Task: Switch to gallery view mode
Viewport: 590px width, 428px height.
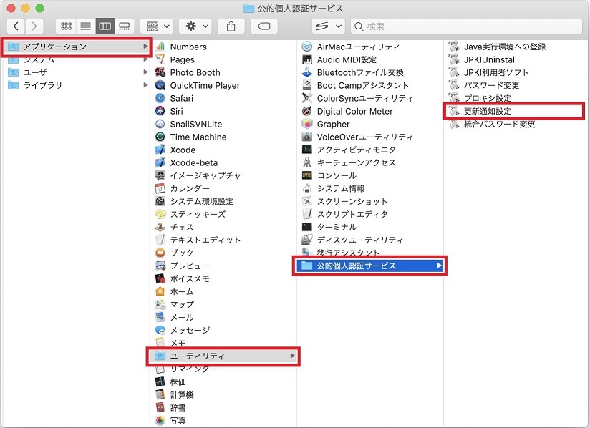Action: tap(124, 26)
